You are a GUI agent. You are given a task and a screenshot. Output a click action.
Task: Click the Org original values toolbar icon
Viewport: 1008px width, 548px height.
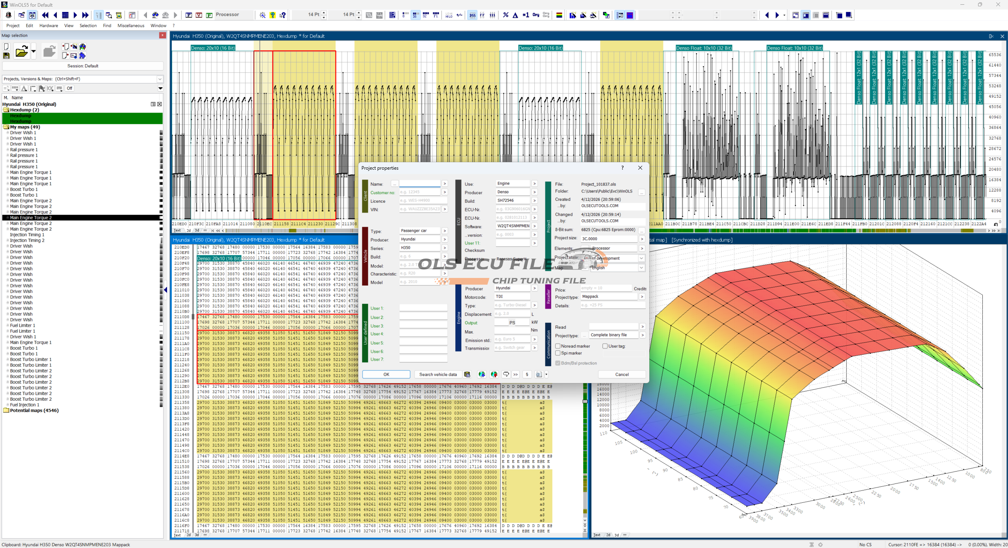[x=535, y=15]
